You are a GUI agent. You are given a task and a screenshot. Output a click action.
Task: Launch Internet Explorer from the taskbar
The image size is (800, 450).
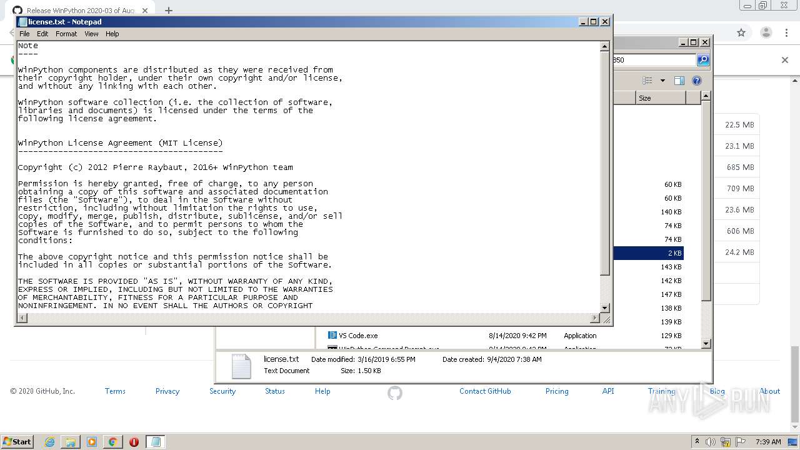[50, 442]
